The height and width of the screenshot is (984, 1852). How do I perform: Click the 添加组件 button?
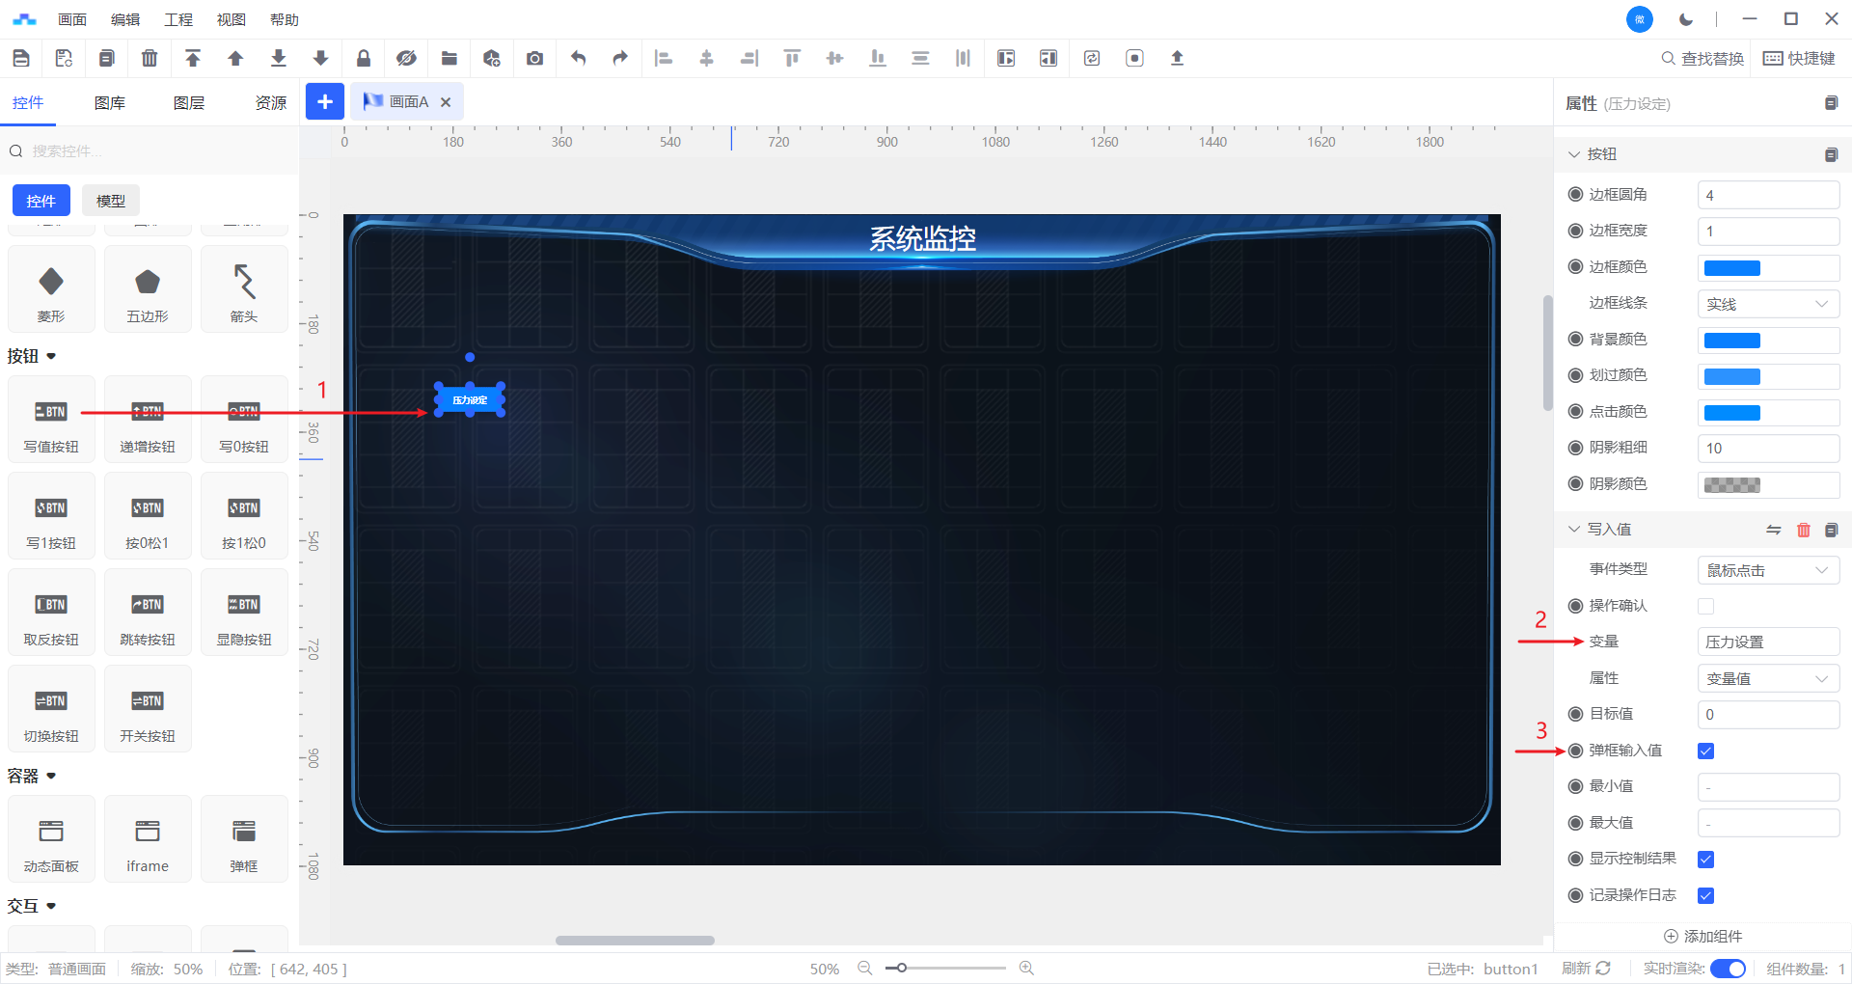tap(1703, 936)
